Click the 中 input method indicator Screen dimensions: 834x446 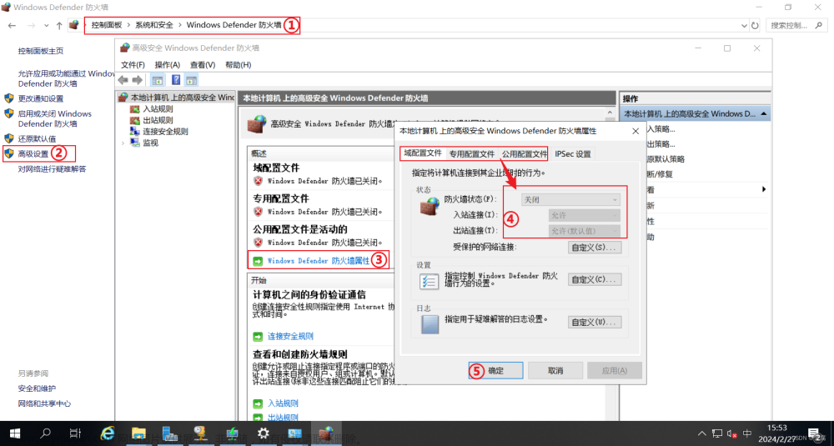(747, 433)
